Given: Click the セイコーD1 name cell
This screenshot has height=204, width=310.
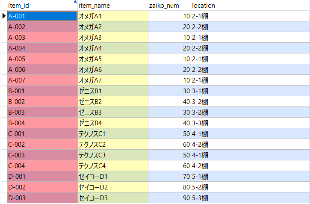Looking at the screenshot, I should (113, 176).
